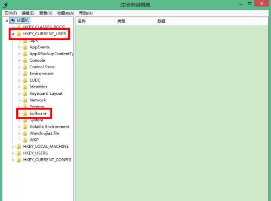
Task: Select the EUDC key label
Action: (x=35, y=80)
